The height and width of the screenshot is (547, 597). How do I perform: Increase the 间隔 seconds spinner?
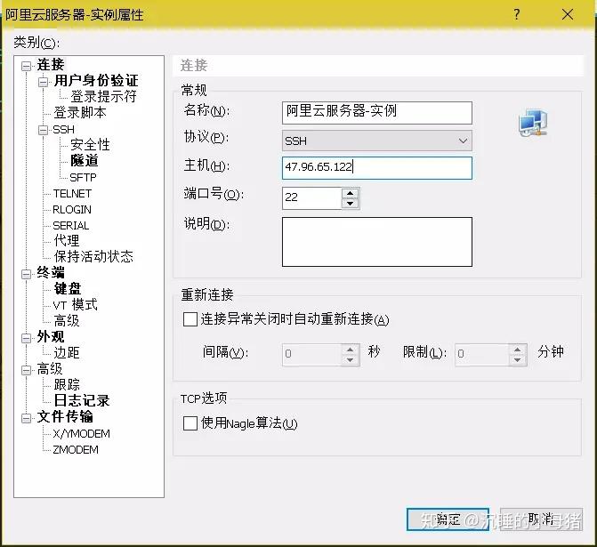[x=350, y=349]
